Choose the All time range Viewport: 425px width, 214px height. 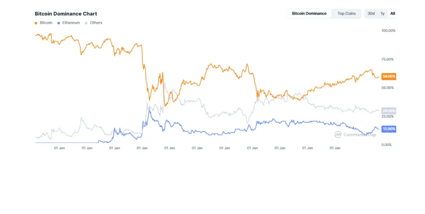click(393, 14)
